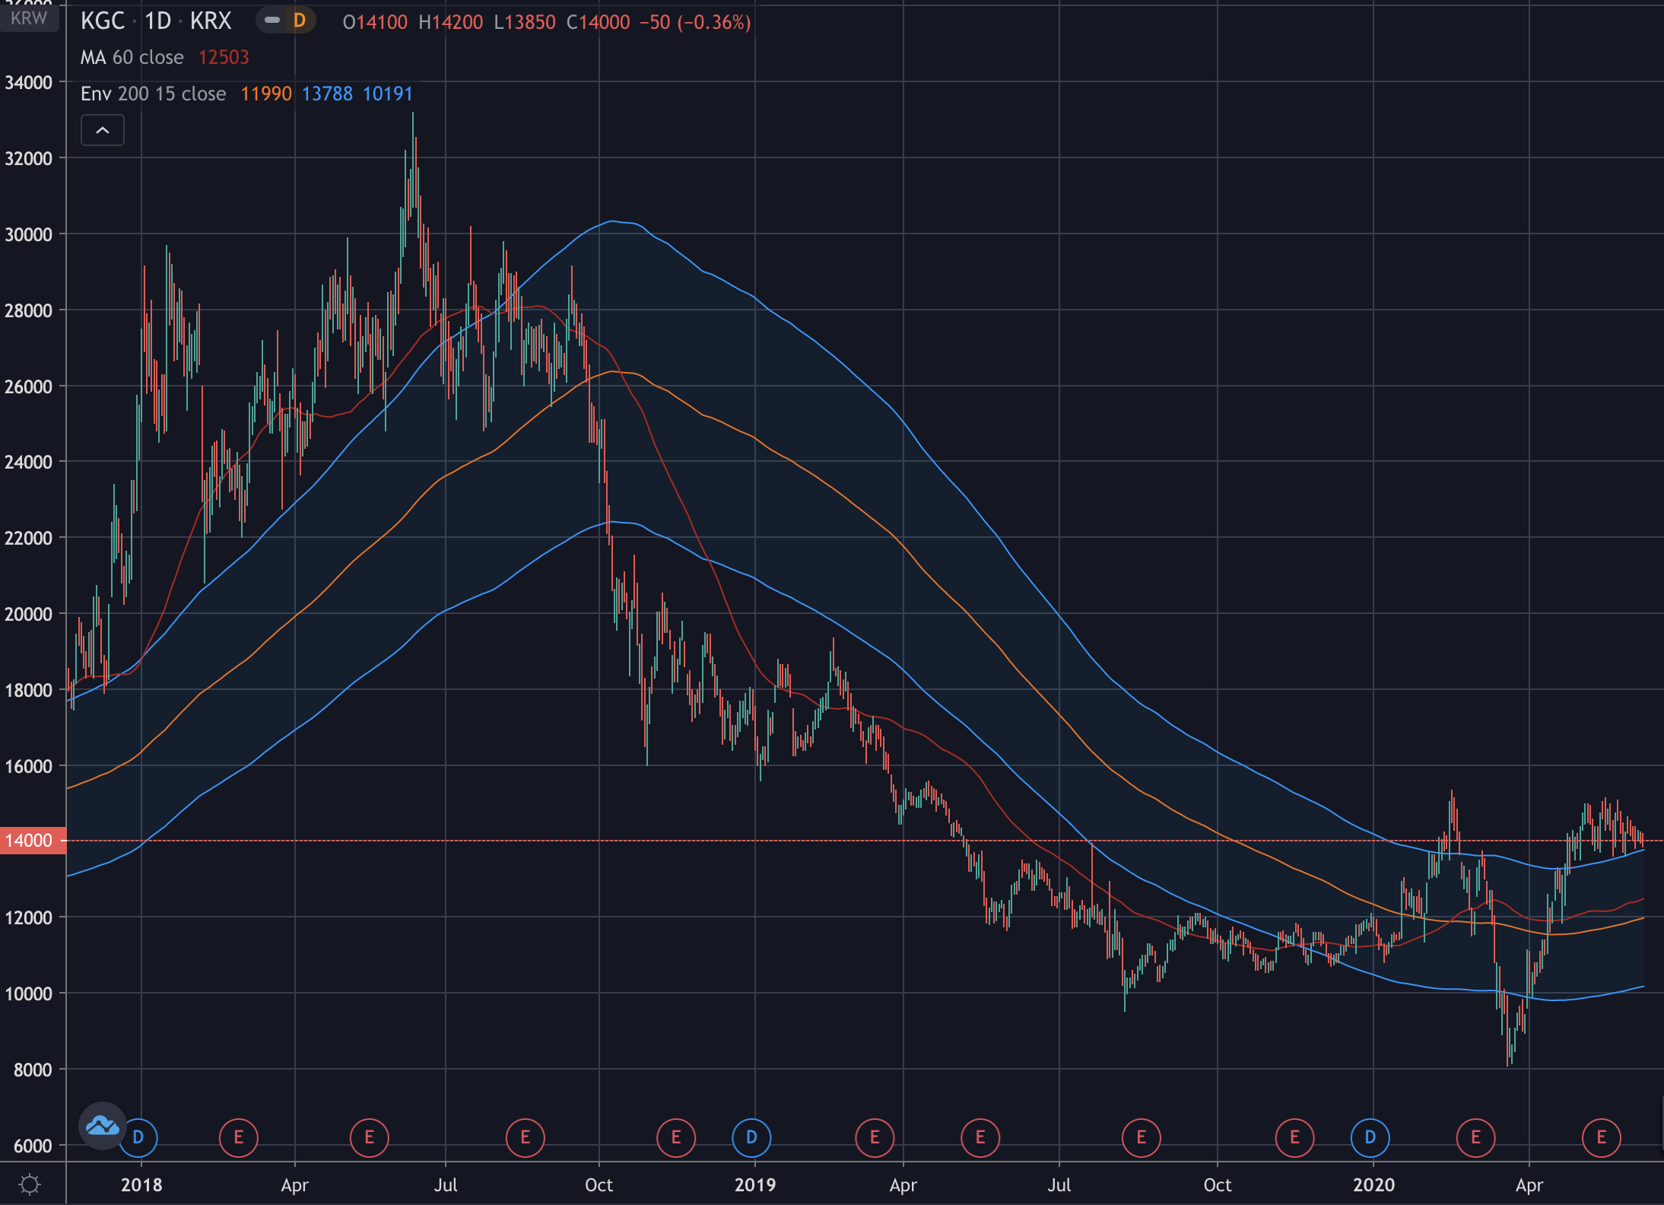Click the gray dash market status indicator
Viewport: 1664px width, 1205px height.
click(272, 21)
